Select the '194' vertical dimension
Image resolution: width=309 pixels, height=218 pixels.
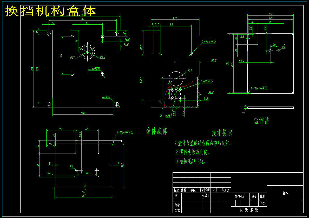tap(37, 69)
